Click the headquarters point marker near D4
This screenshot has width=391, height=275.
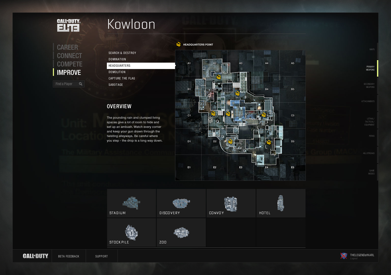[269, 142]
